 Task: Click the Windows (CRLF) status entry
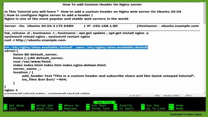(x=171, y=96)
